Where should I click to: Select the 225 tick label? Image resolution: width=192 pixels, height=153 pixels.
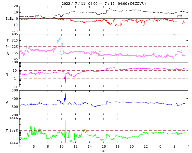[15, 47]
